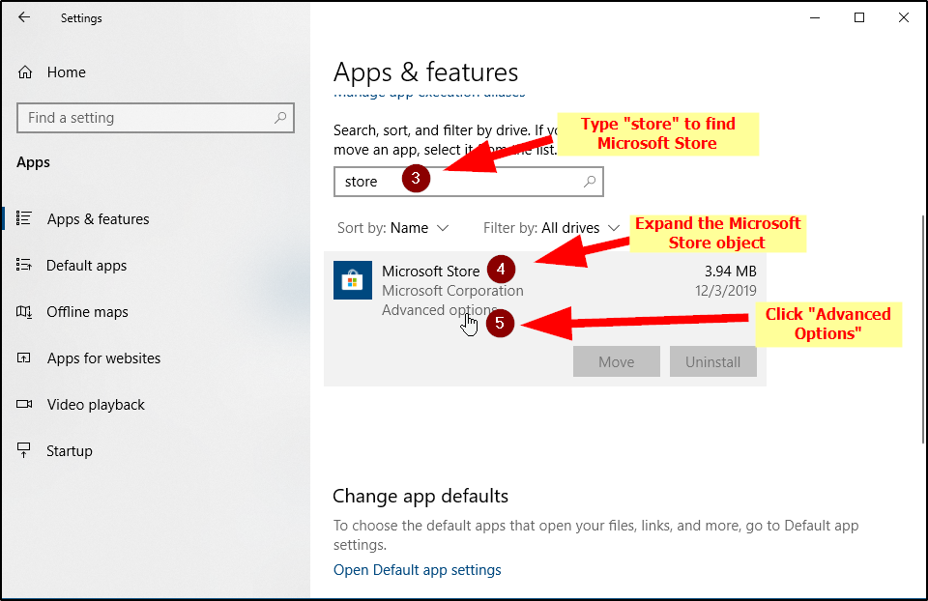Viewport: 928px width, 601px height.
Task: Maximize the Settings window
Action: [859, 17]
